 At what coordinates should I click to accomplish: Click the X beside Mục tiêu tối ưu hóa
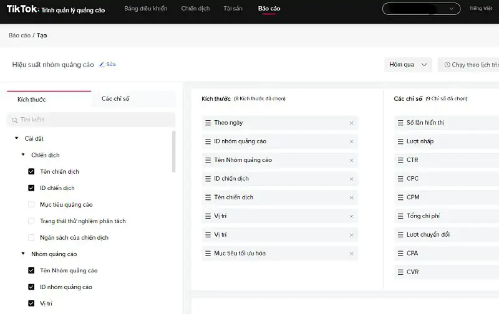tap(351, 254)
